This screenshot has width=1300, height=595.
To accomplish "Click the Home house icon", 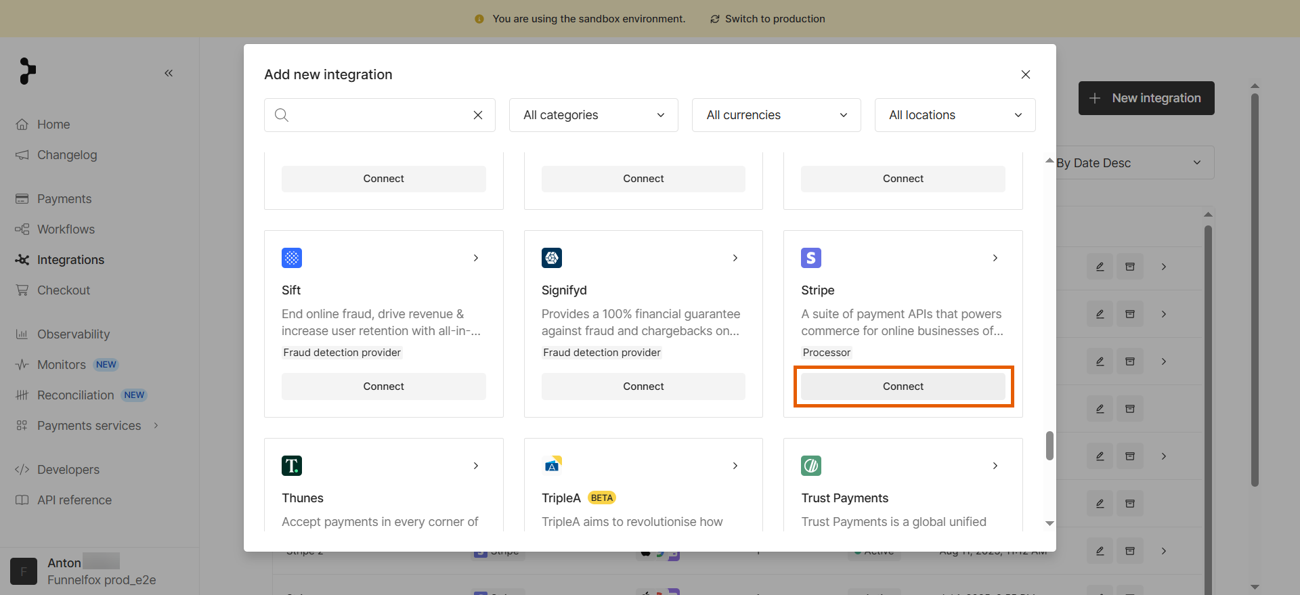I will (x=22, y=125).
